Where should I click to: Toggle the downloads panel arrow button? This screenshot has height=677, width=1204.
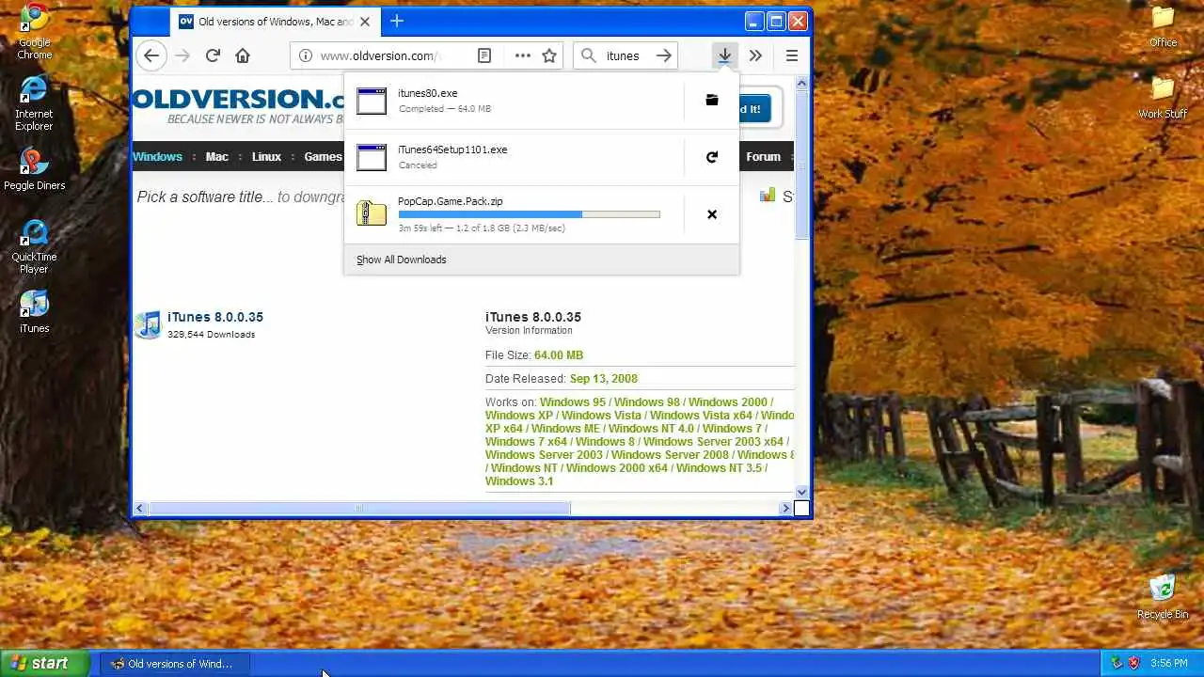click(x=724, y=55)
